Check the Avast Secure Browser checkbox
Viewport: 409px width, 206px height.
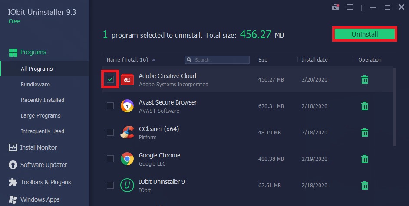click(x=110, y=106)
